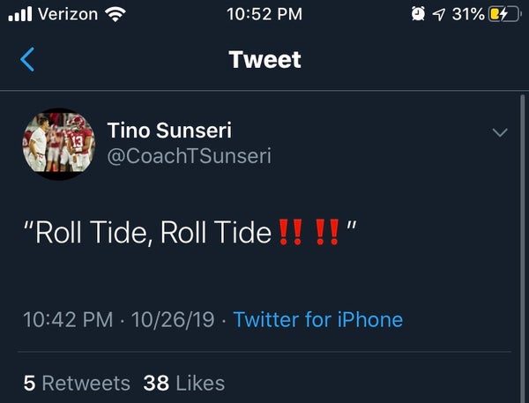This screenshot has width=529, height=403.
Task: Open Tino Sunseri's profile picture
Action: click(58, 144)
